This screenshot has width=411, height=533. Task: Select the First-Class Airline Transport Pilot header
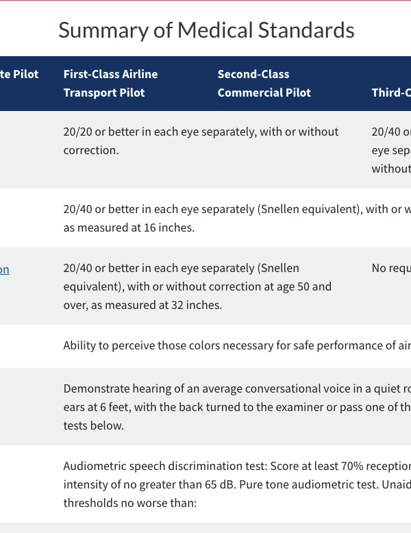click(110, 84)
